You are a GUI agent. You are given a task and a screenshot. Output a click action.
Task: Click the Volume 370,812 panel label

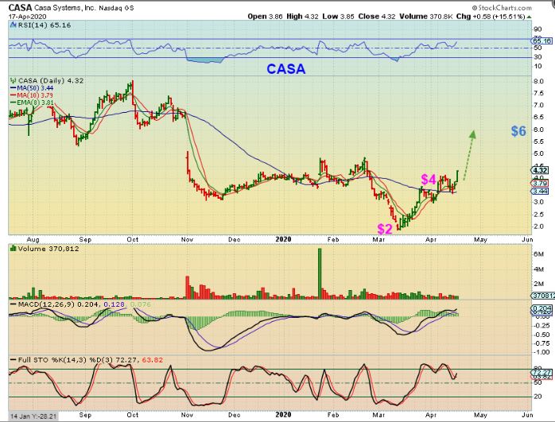point(49,249)
